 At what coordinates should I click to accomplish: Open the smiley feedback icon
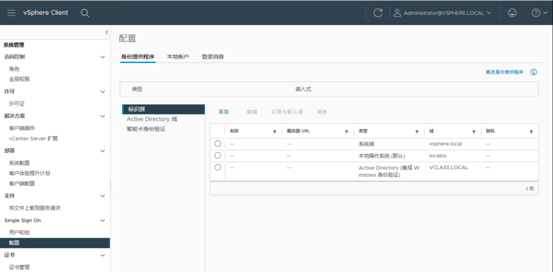coord(512,13)
